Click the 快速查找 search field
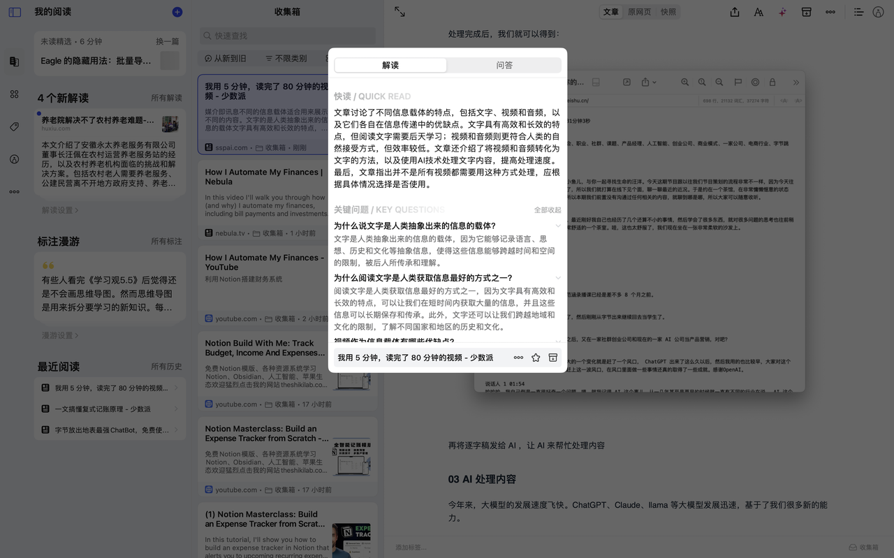Screen dimensions: 894x558 tap(287, 36)
